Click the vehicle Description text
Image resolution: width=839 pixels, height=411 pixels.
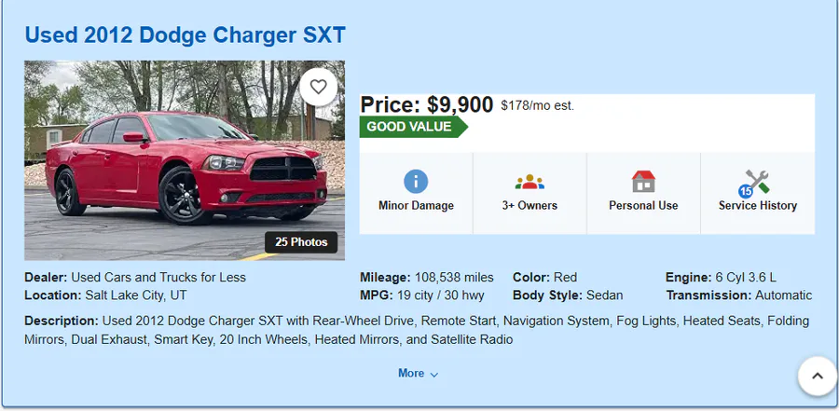coord(417,330)
